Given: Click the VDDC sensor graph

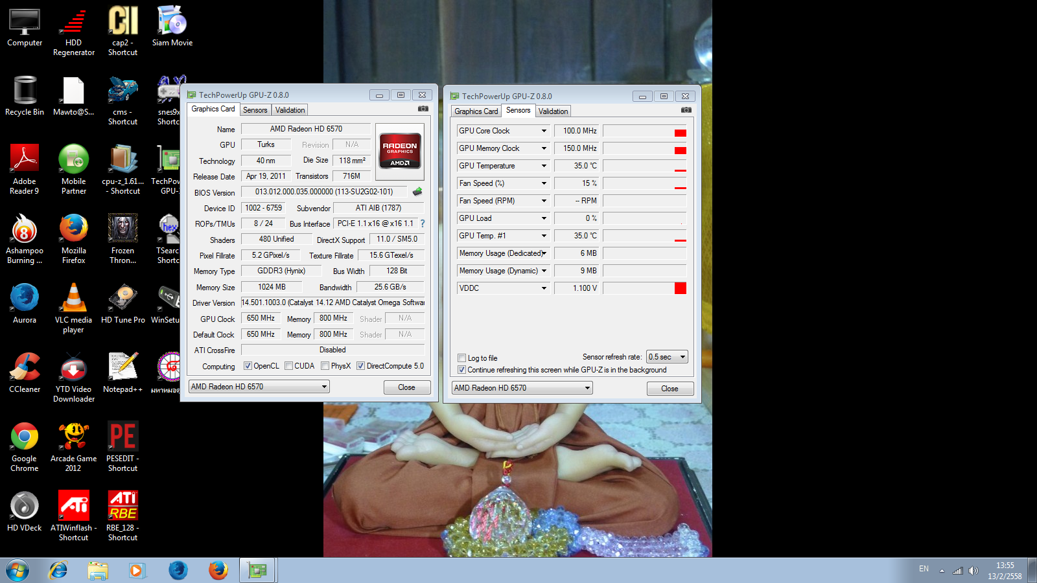Looking at the screenshot, I should pyautogui.click(x=644, y=288).
